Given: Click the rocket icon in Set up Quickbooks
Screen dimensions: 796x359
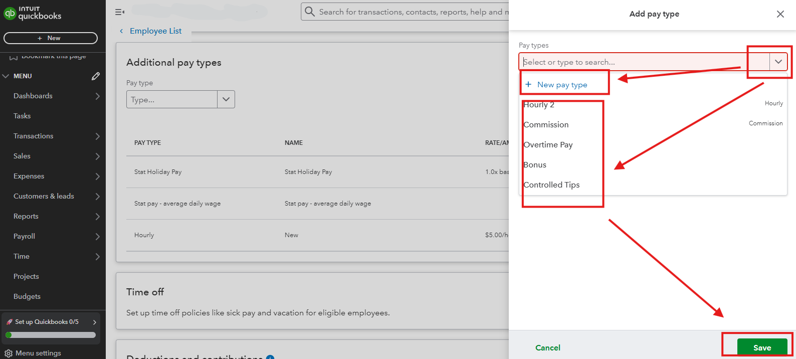Looking at the screenshot, I should [10, 322].
